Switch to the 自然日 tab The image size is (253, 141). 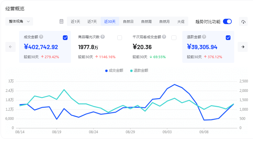[128, 22]
